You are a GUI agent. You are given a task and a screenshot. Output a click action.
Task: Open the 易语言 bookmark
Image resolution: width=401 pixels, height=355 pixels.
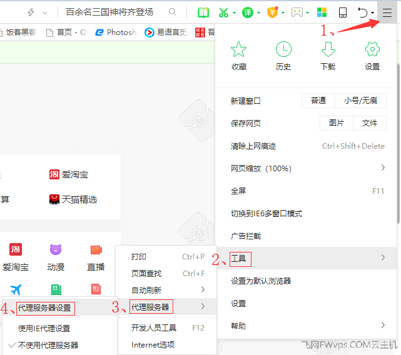click(166, 32)
